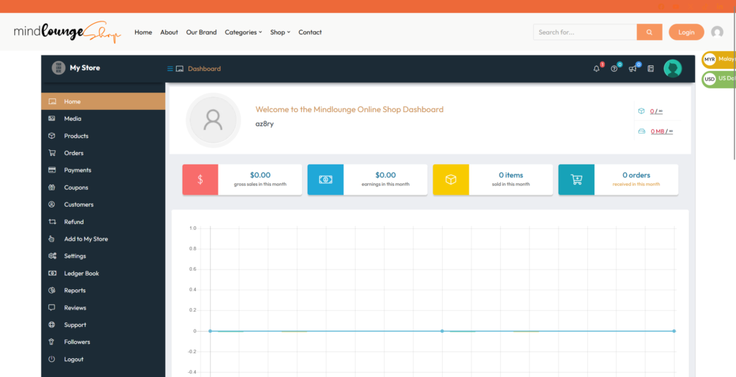Toggle the sidebar hamburger menu
Screen dimensions: 736x377
coord(170,69)
